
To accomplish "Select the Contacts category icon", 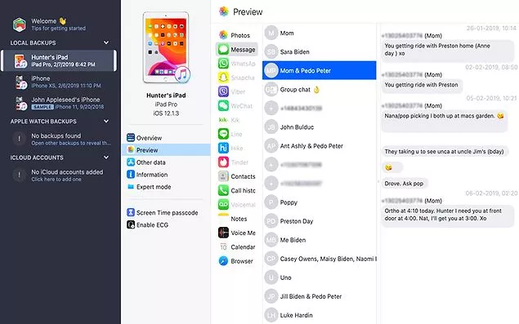I will tap(223, 176).
